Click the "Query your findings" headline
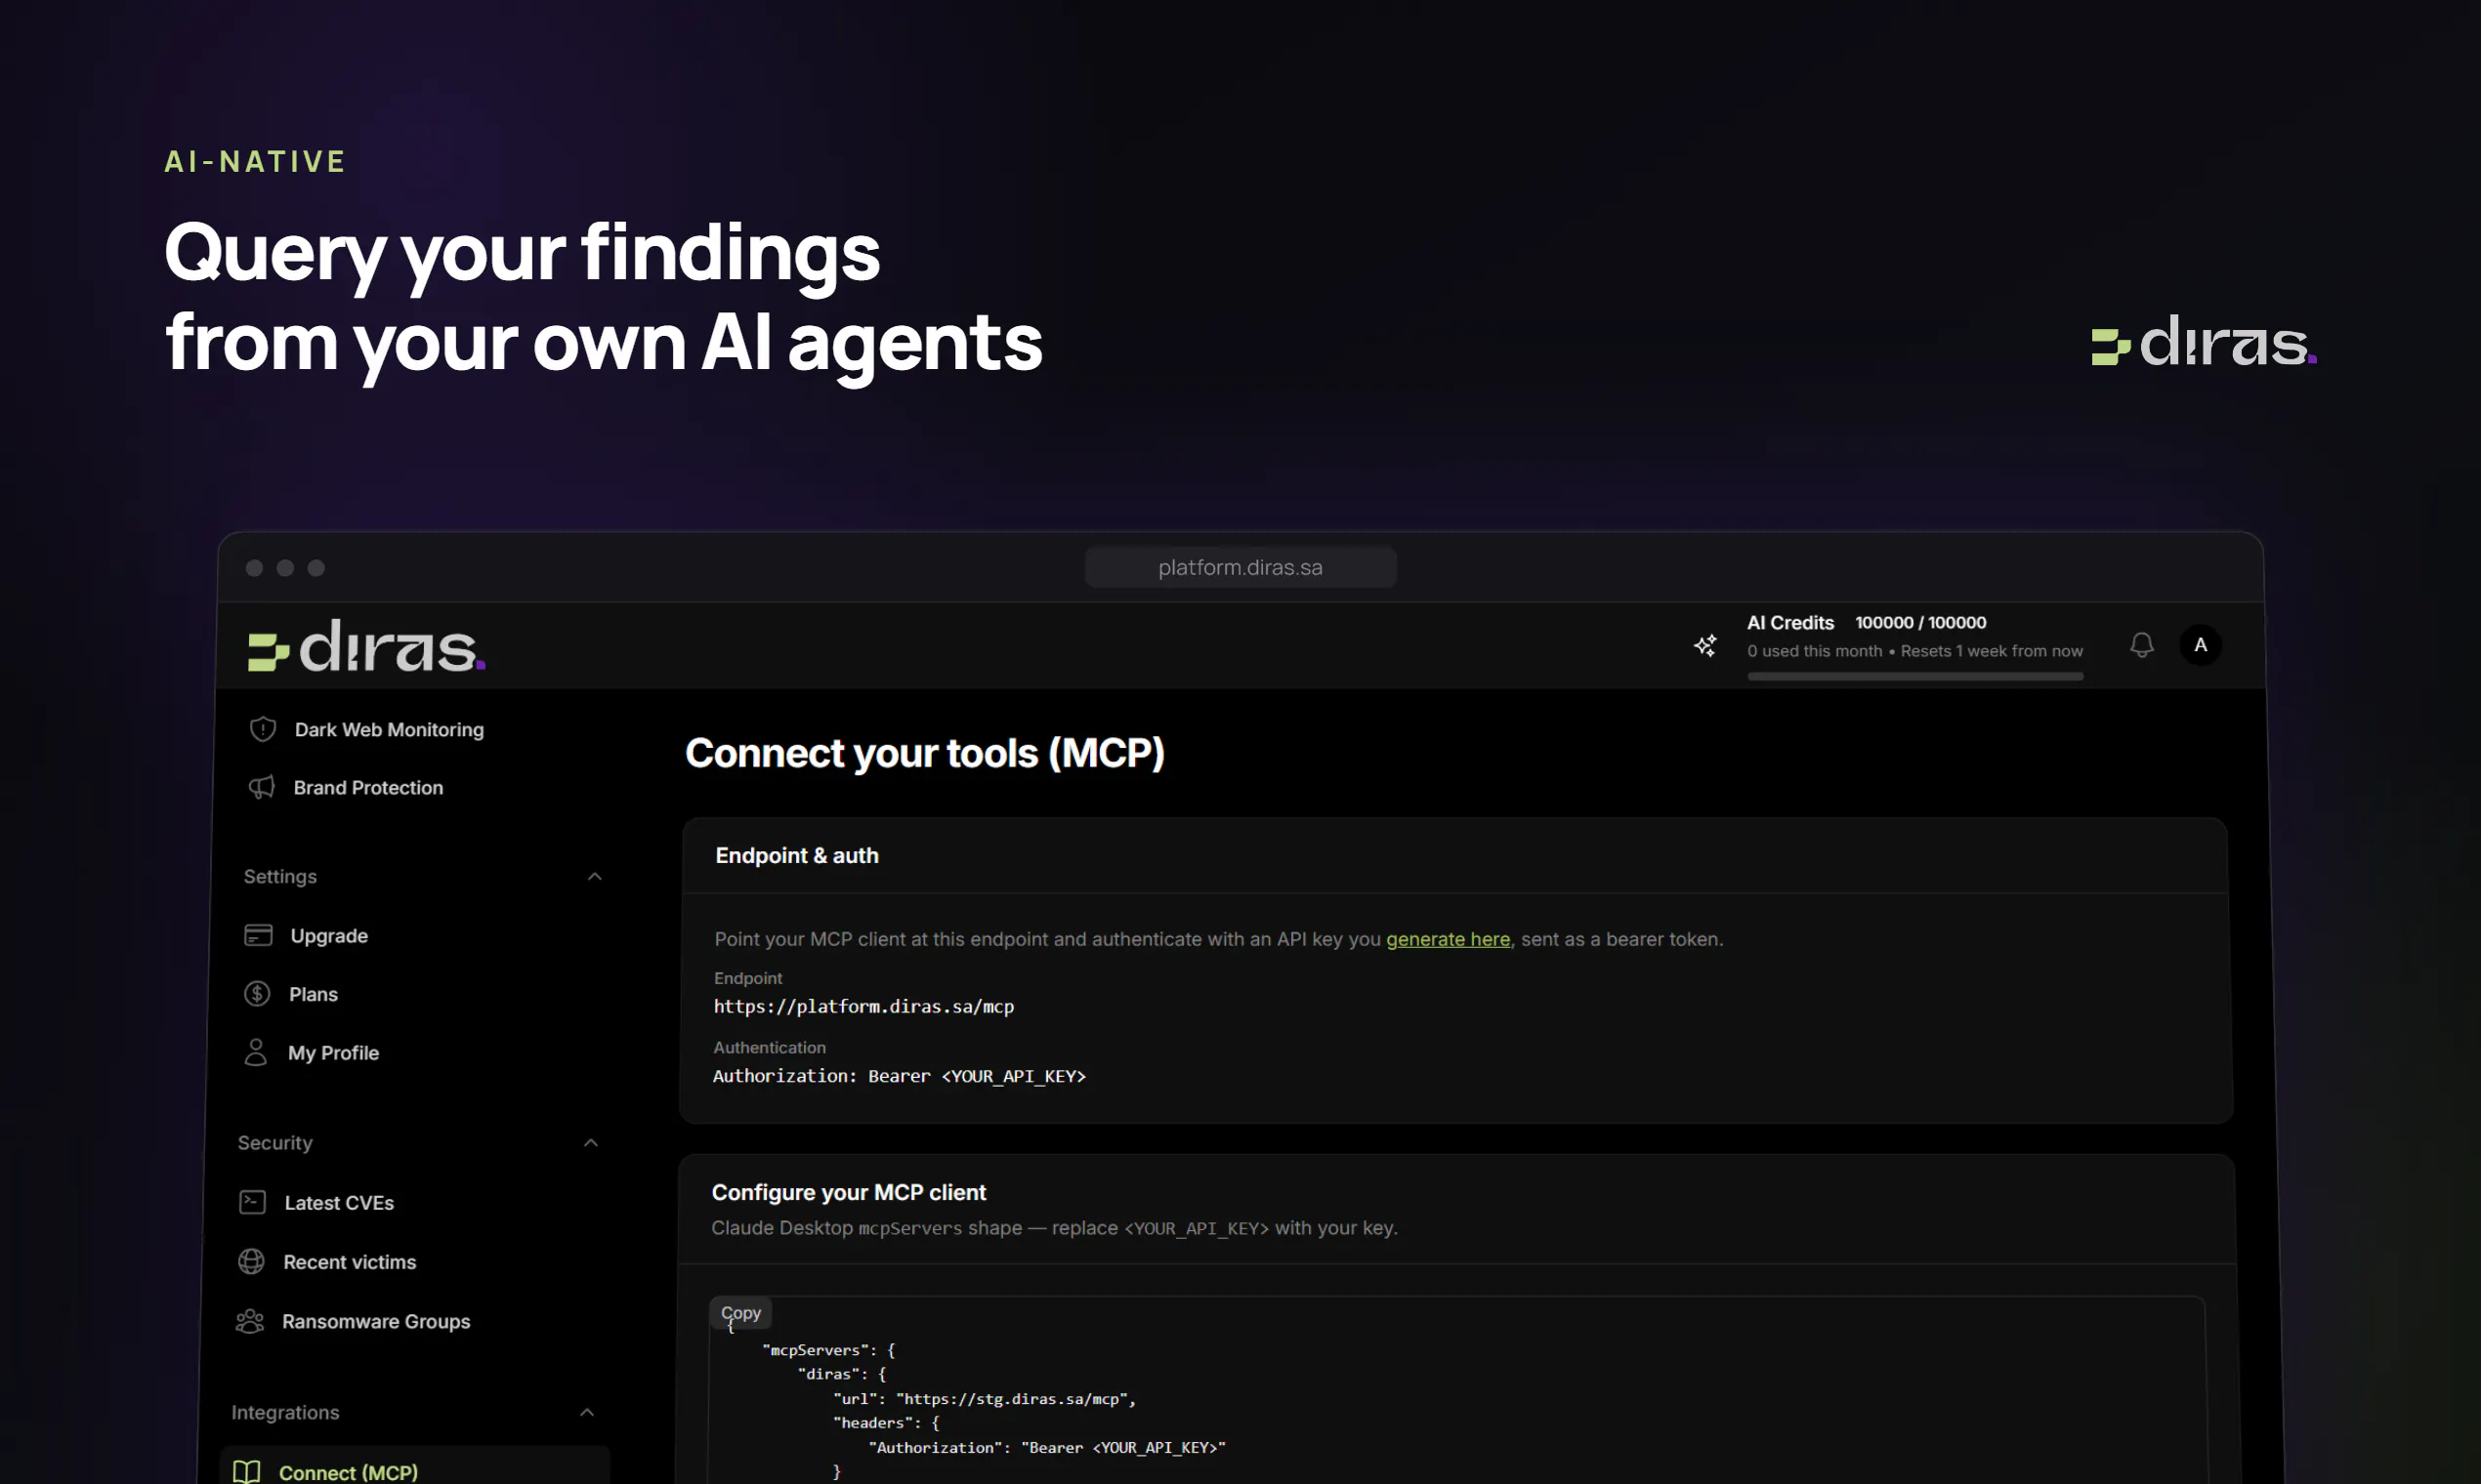 [x=522, y=254]
